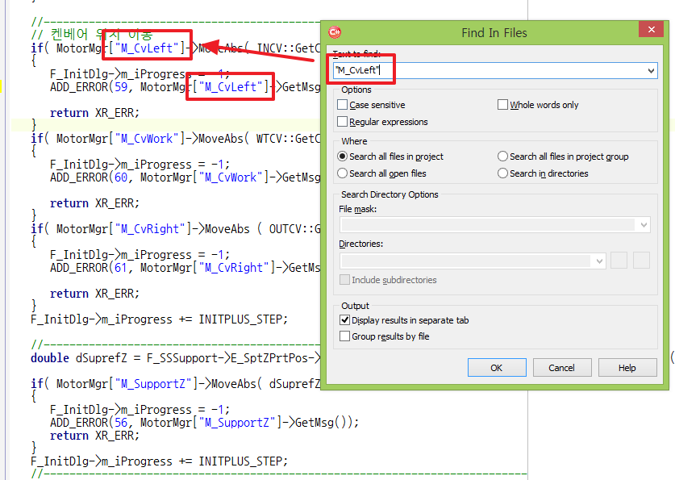
Task: Choose Search all files in project group
Action: pos(503,157)
